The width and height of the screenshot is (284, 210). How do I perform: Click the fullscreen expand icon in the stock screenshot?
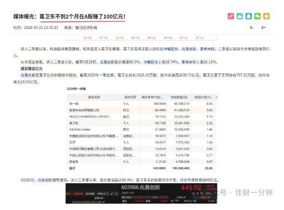(x=116, y=194)
